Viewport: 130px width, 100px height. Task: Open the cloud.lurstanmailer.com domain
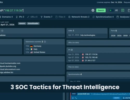click(10, 63)
